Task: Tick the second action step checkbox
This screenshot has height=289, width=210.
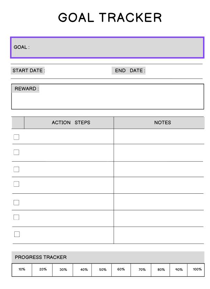Action: pos(16,152)
